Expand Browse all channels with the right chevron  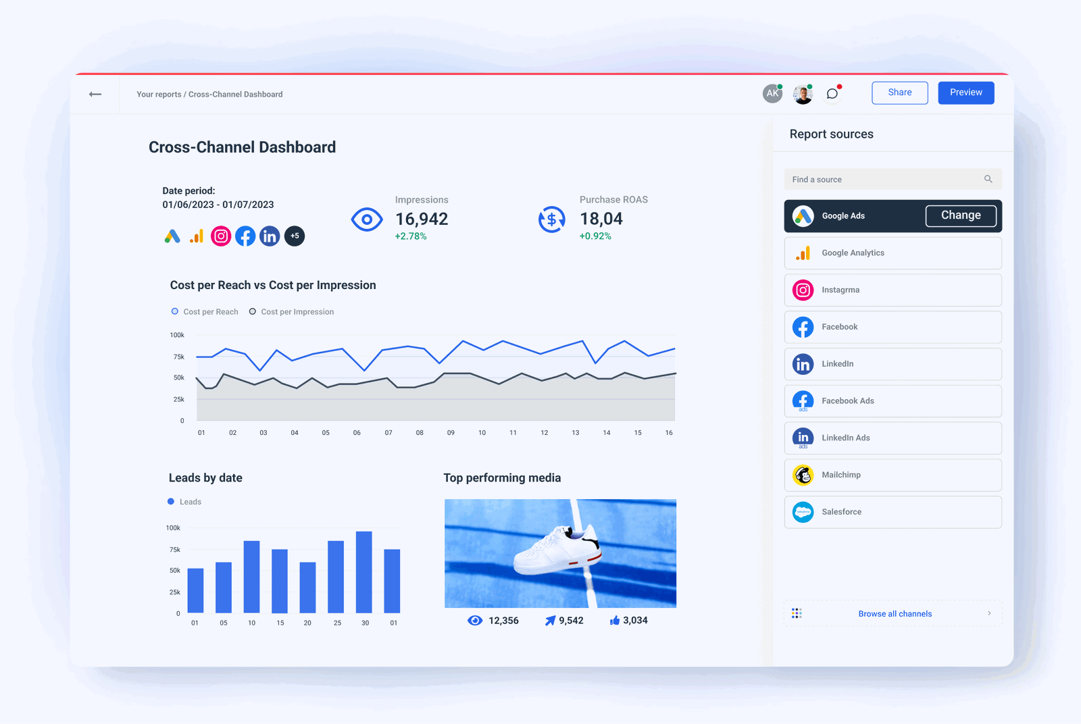[x=988, y=613]
